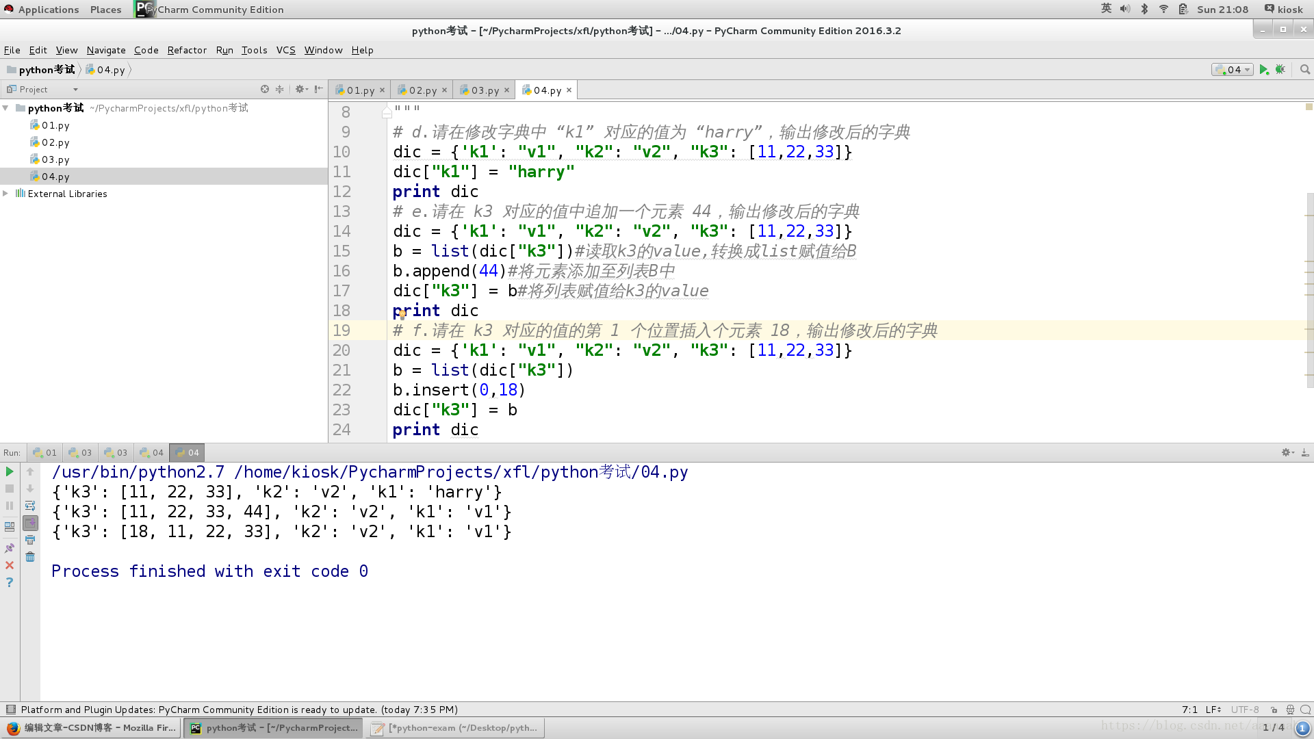The width and height of the screenshot is (1314, 739).
Task: Open Search Everywhere magnifier in the toolbar
Action: coord(1305,70)
